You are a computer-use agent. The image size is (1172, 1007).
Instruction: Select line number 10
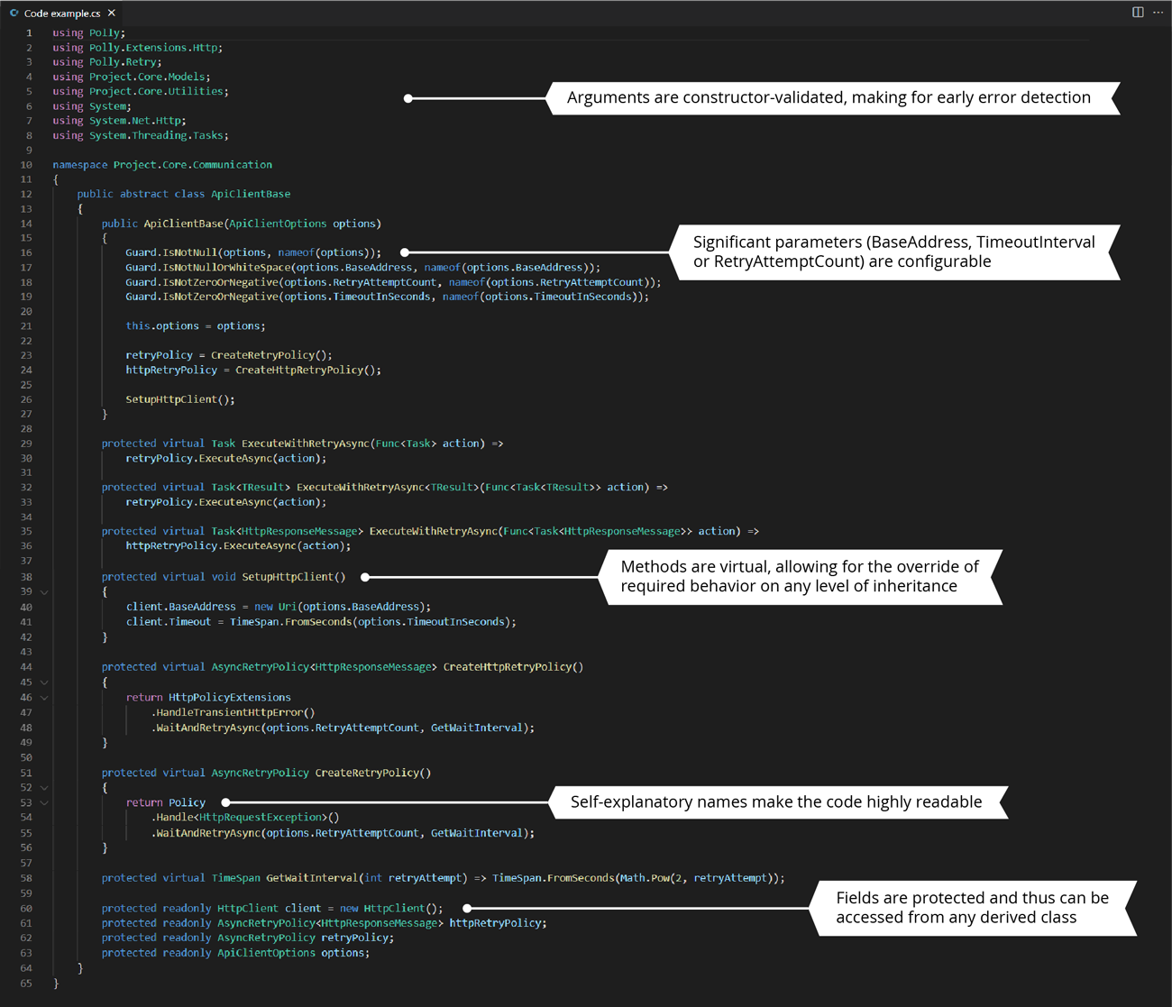click(26, 164)
